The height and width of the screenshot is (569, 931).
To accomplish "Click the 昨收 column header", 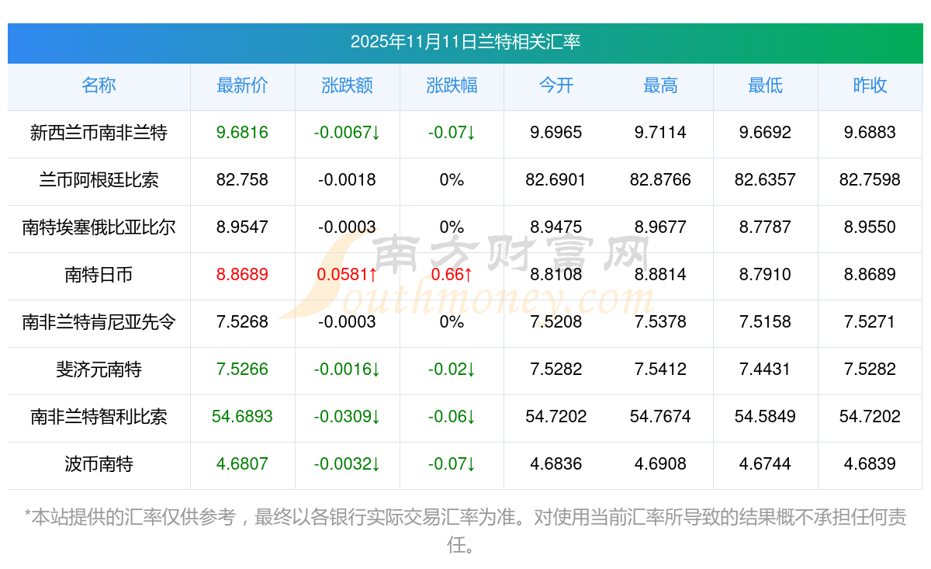I will click(x=870, y=86).
